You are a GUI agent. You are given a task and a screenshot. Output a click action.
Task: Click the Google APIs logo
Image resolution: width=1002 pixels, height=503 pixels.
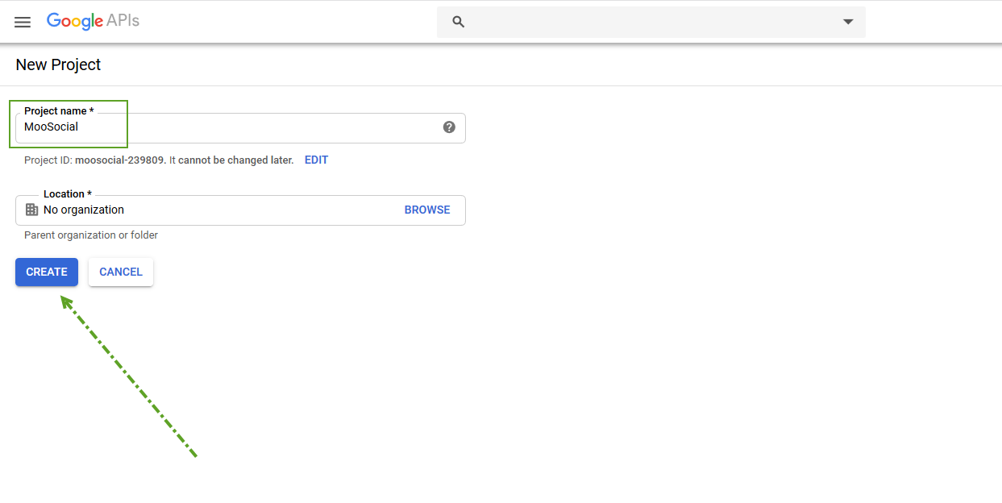tap(93, 22)
